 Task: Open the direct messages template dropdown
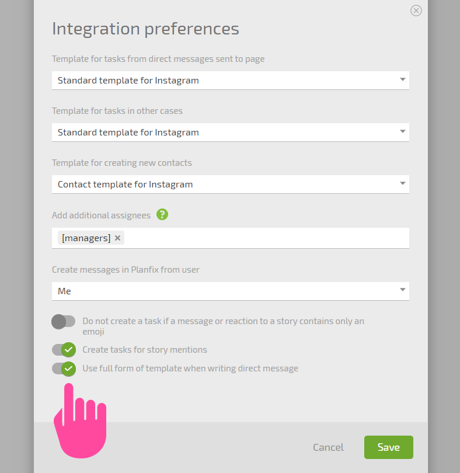coord(231,80)
